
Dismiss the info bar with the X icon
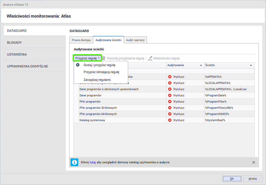click(254, 162)
